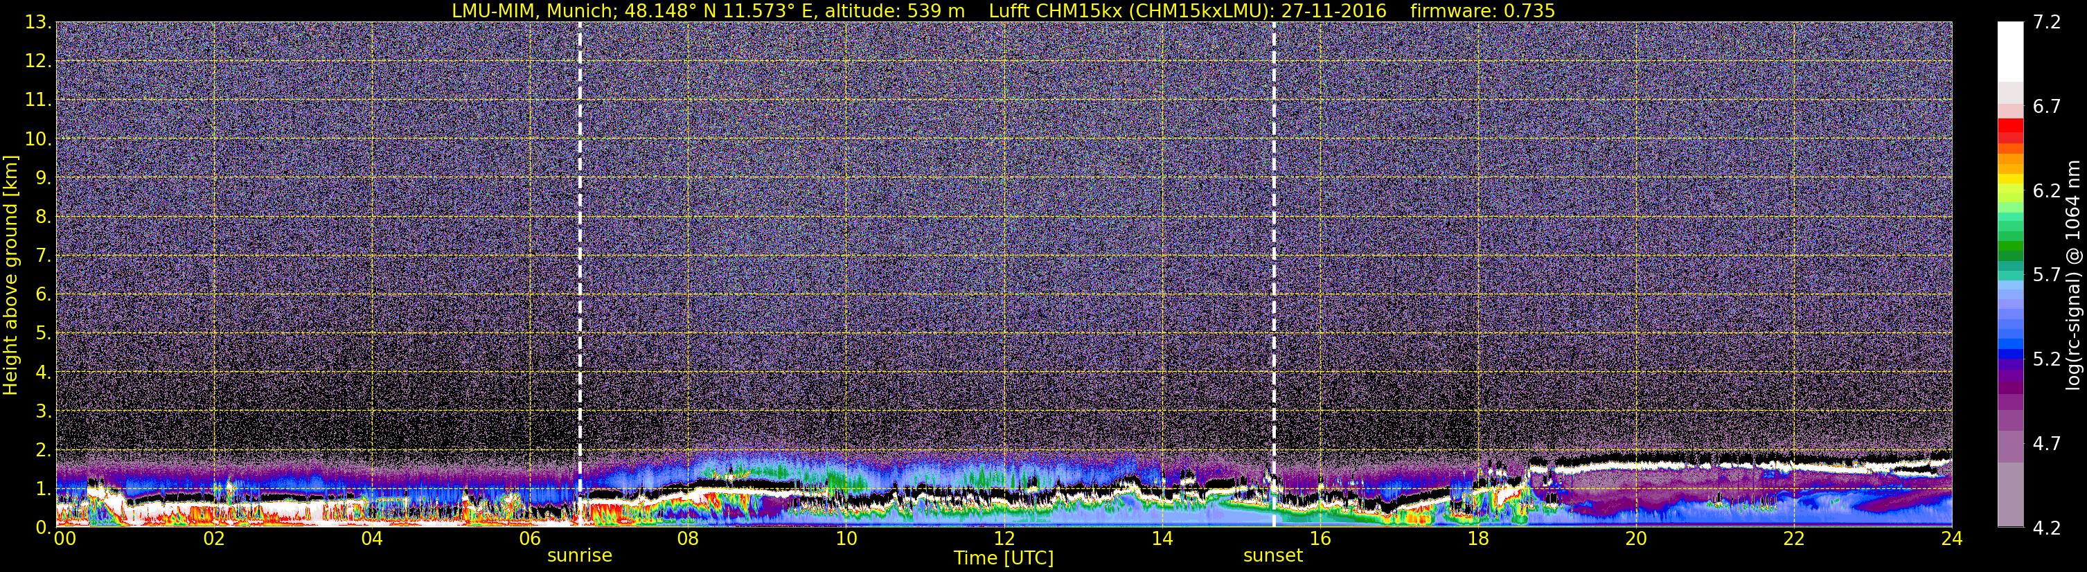Click the height axis tick label '1.'
This screenshot has width=2087, height=572.
tap(43, 488)
